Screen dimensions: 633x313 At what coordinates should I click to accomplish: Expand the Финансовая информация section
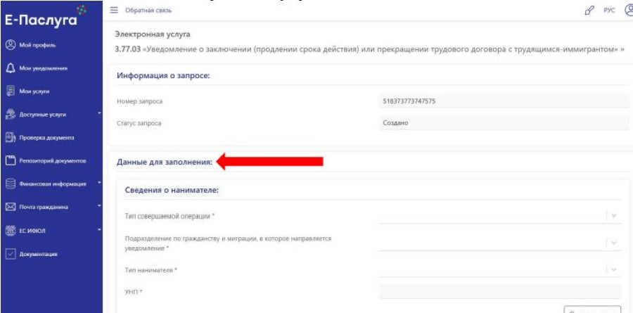pyautogui.click(x=53, y=184)
